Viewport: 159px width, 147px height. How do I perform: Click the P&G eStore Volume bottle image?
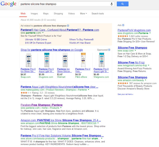point(83,60)
